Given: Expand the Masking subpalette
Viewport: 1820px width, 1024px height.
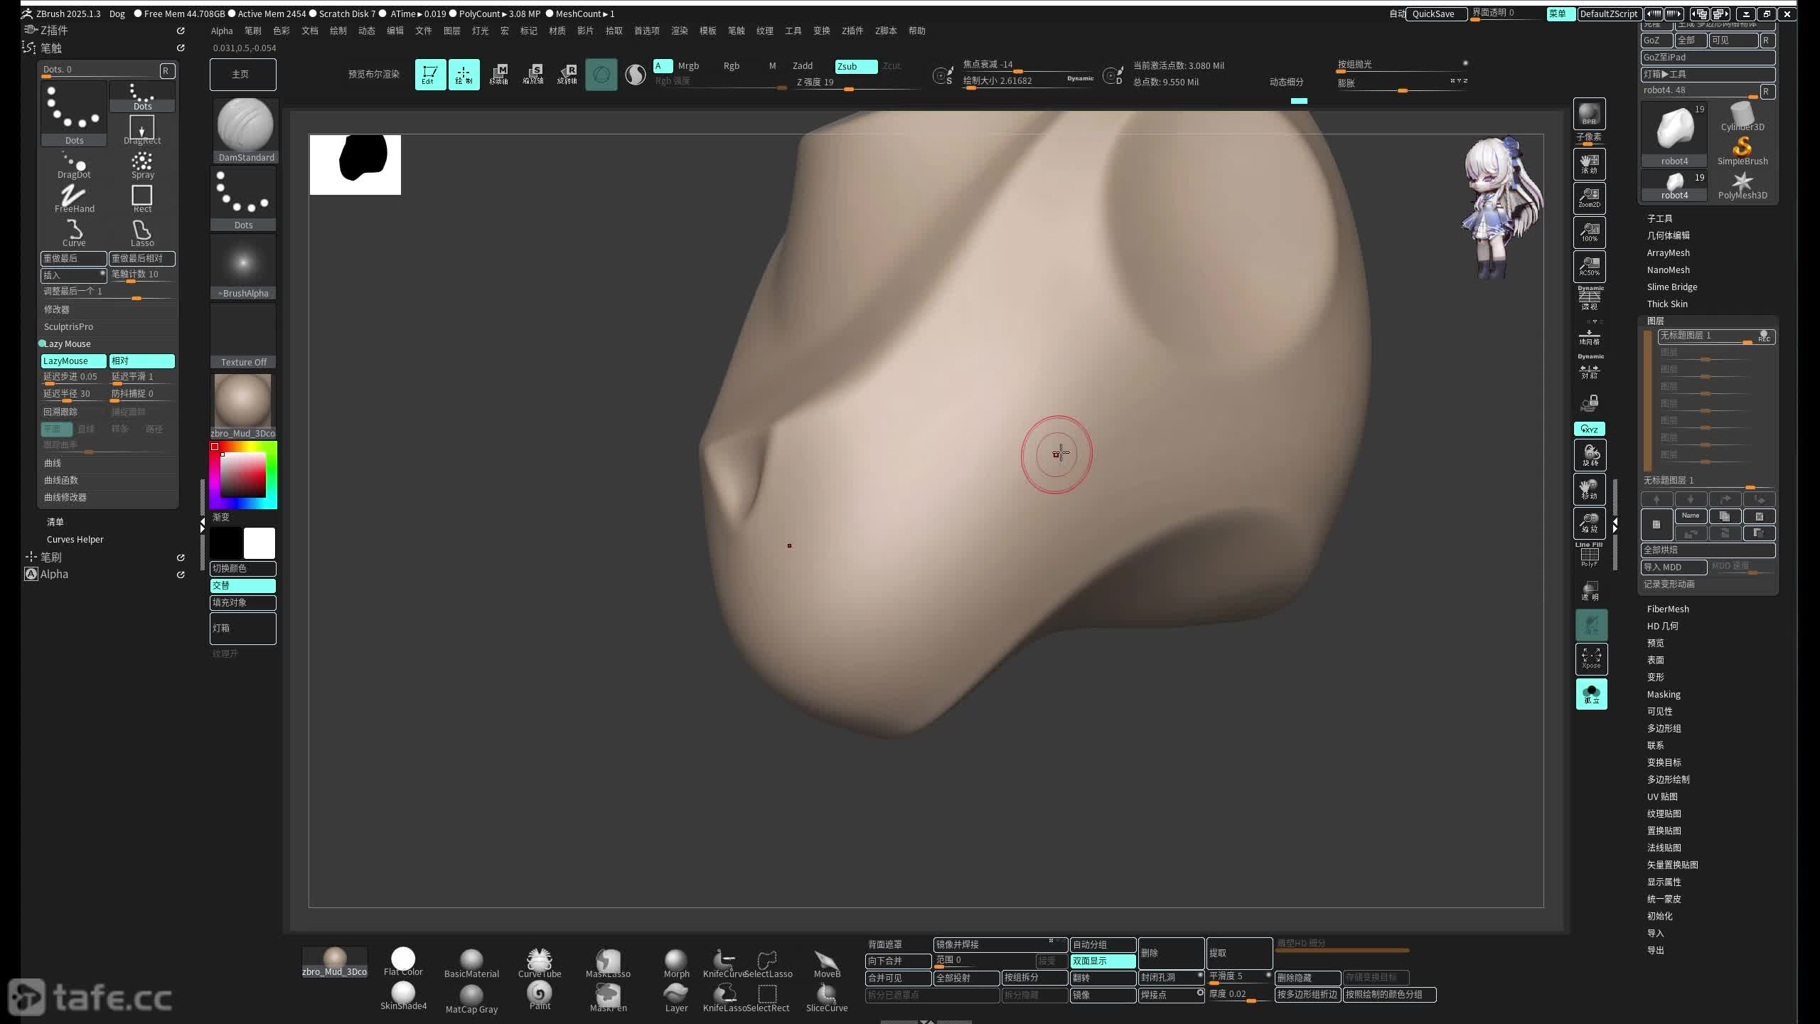Looking at the screenshot, I should (x=1664, y=694).
